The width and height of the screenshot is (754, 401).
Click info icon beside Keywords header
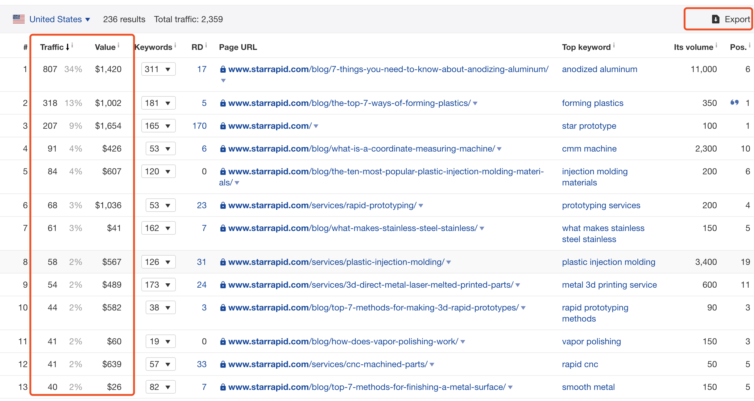coord(175,45)
